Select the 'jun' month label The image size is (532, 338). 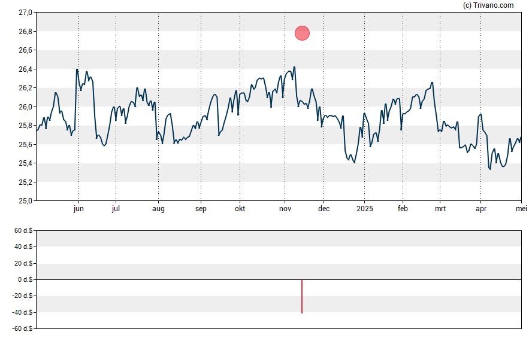[x=78, y=209]
